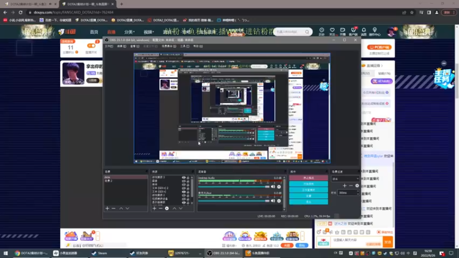Mute Desktop Audio speaker icon
The width and height of the screenshot is (459, 258).
coord(273,187)
